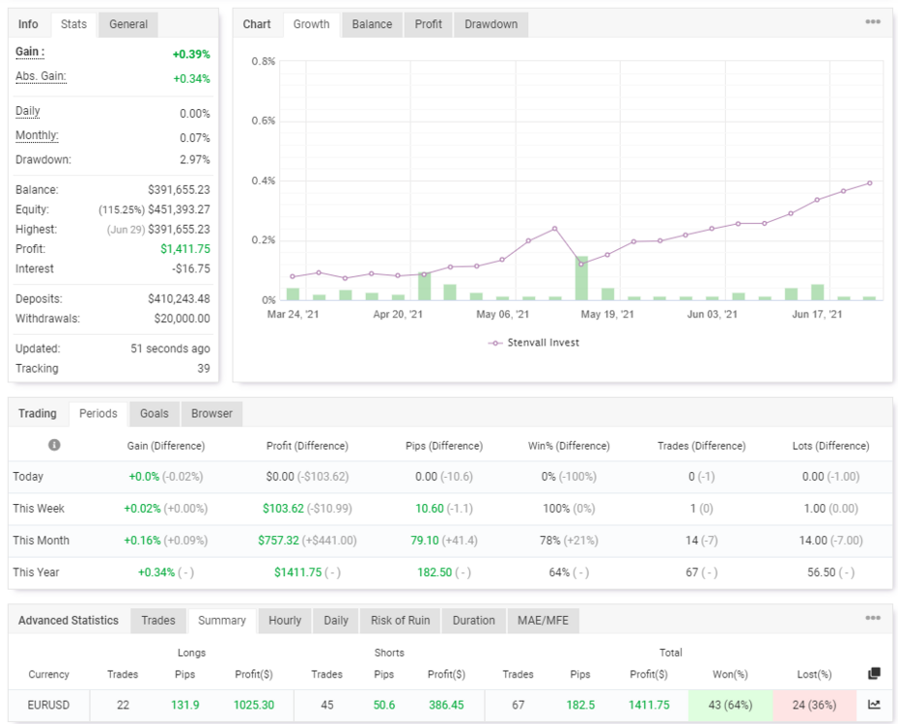
Task: Click the Profit value $1,411.75 in info panel
Action: [x=185, y=249]
